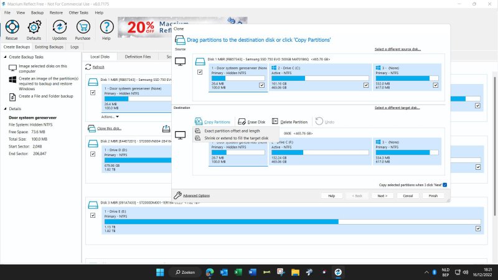The height and width of the screenshot is (280, 498).
Task: Click the Windows backup partitions icon
Action: (12, 80)
